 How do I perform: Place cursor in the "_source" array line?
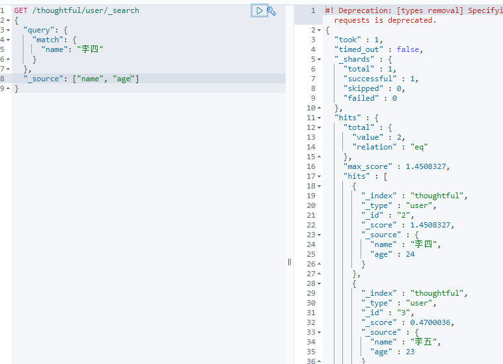pyautogui.click(x=149, y=79)
